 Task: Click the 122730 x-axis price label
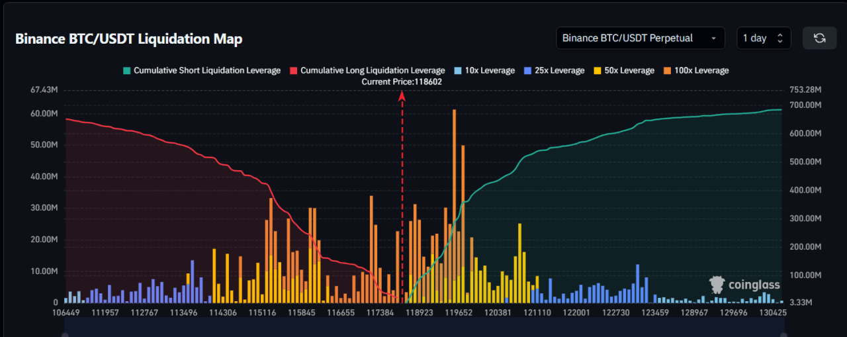pyautogui.click(x=616, y=312)
